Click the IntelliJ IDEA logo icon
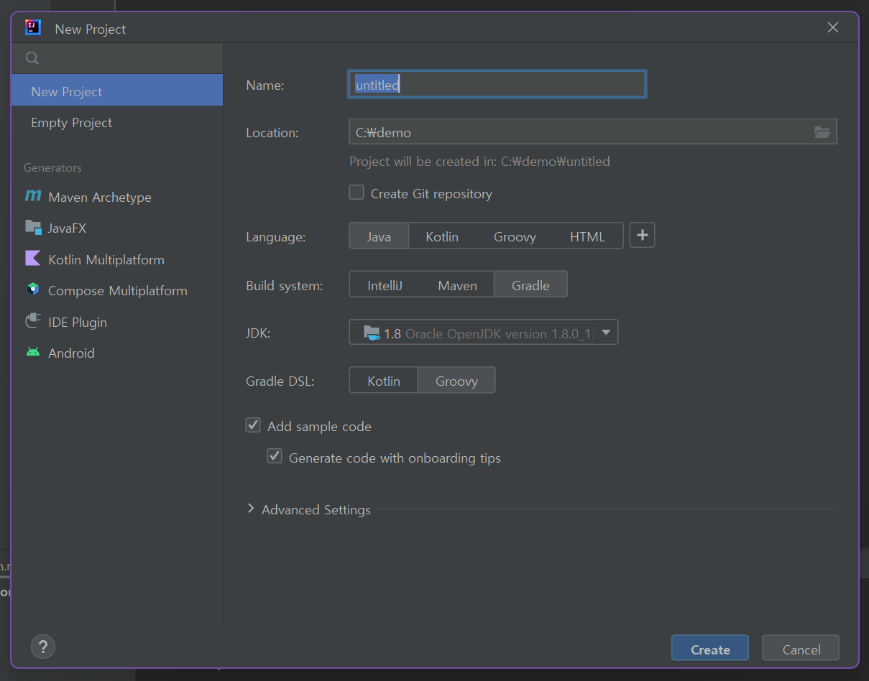 pyautogui.click(x=32, y=28)
